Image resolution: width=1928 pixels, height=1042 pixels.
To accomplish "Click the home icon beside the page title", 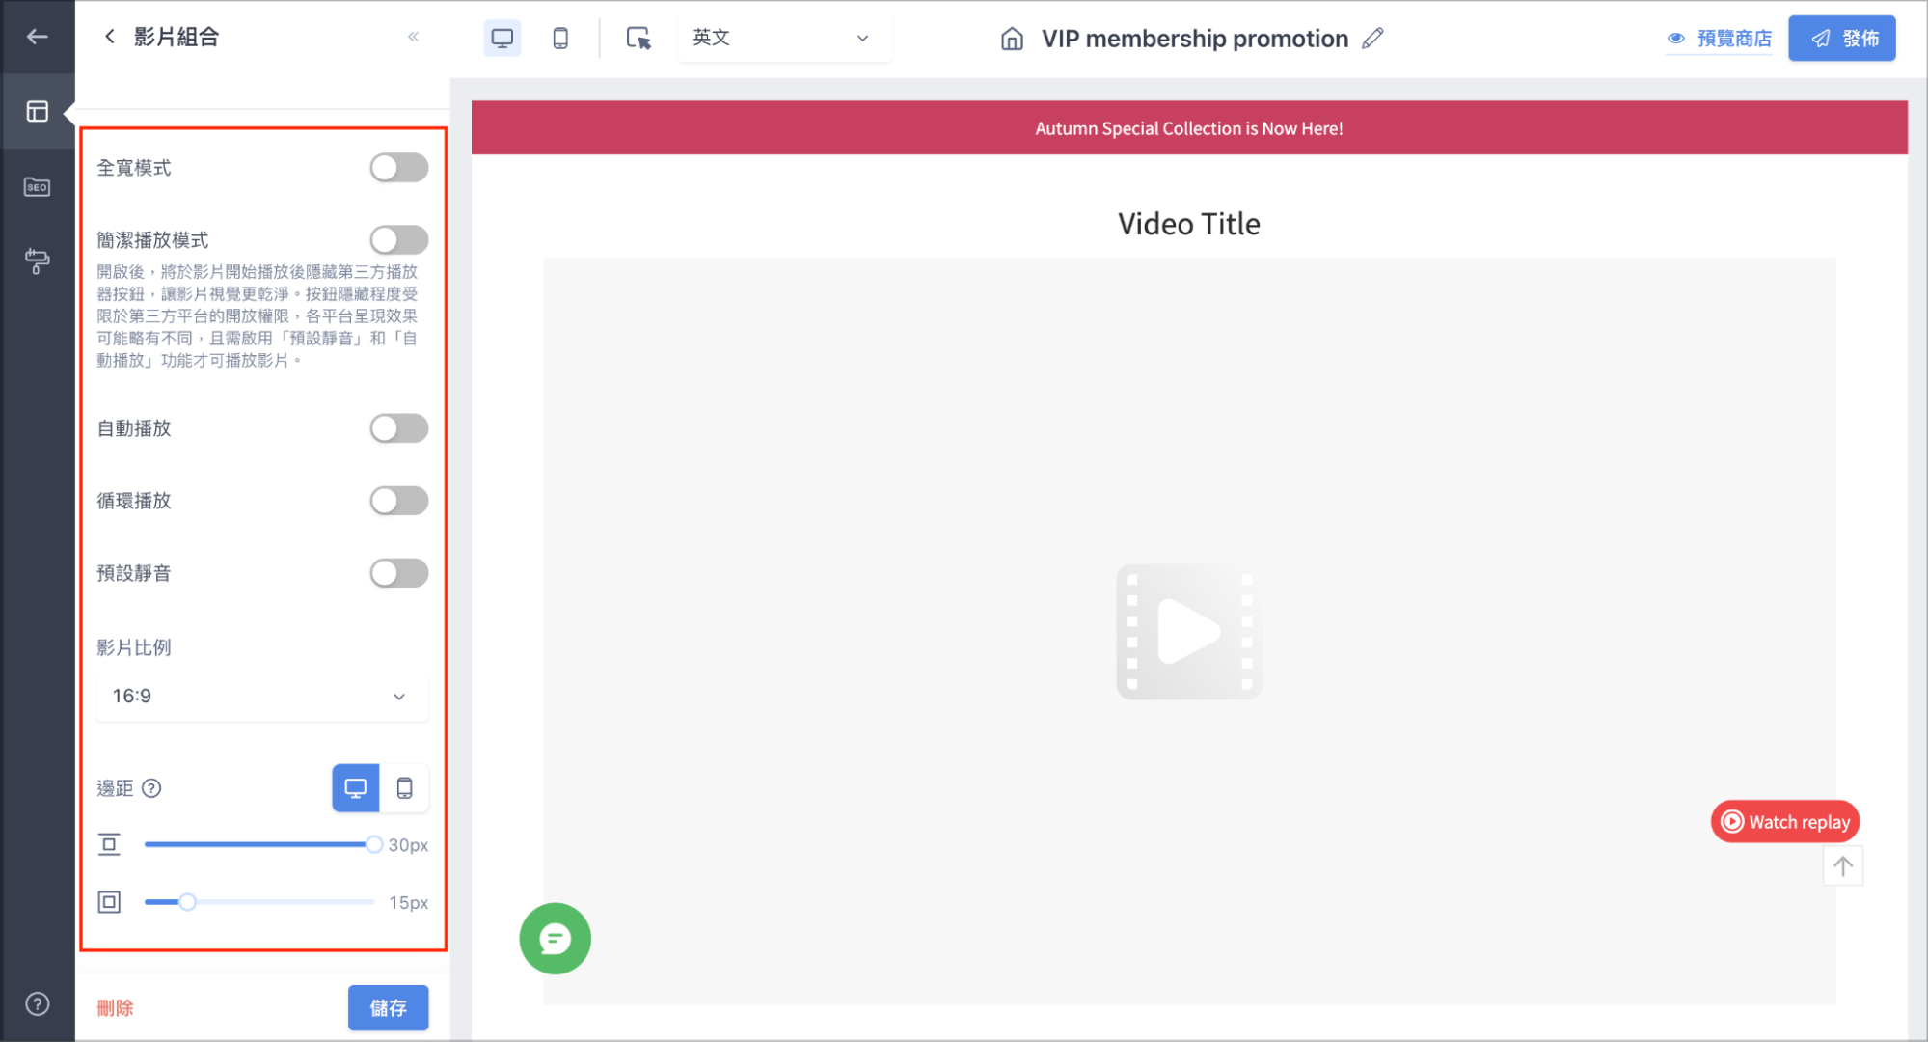I will pyautogui.click(x=1012, y=39).
